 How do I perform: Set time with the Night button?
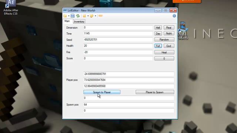tap(169, 34)
